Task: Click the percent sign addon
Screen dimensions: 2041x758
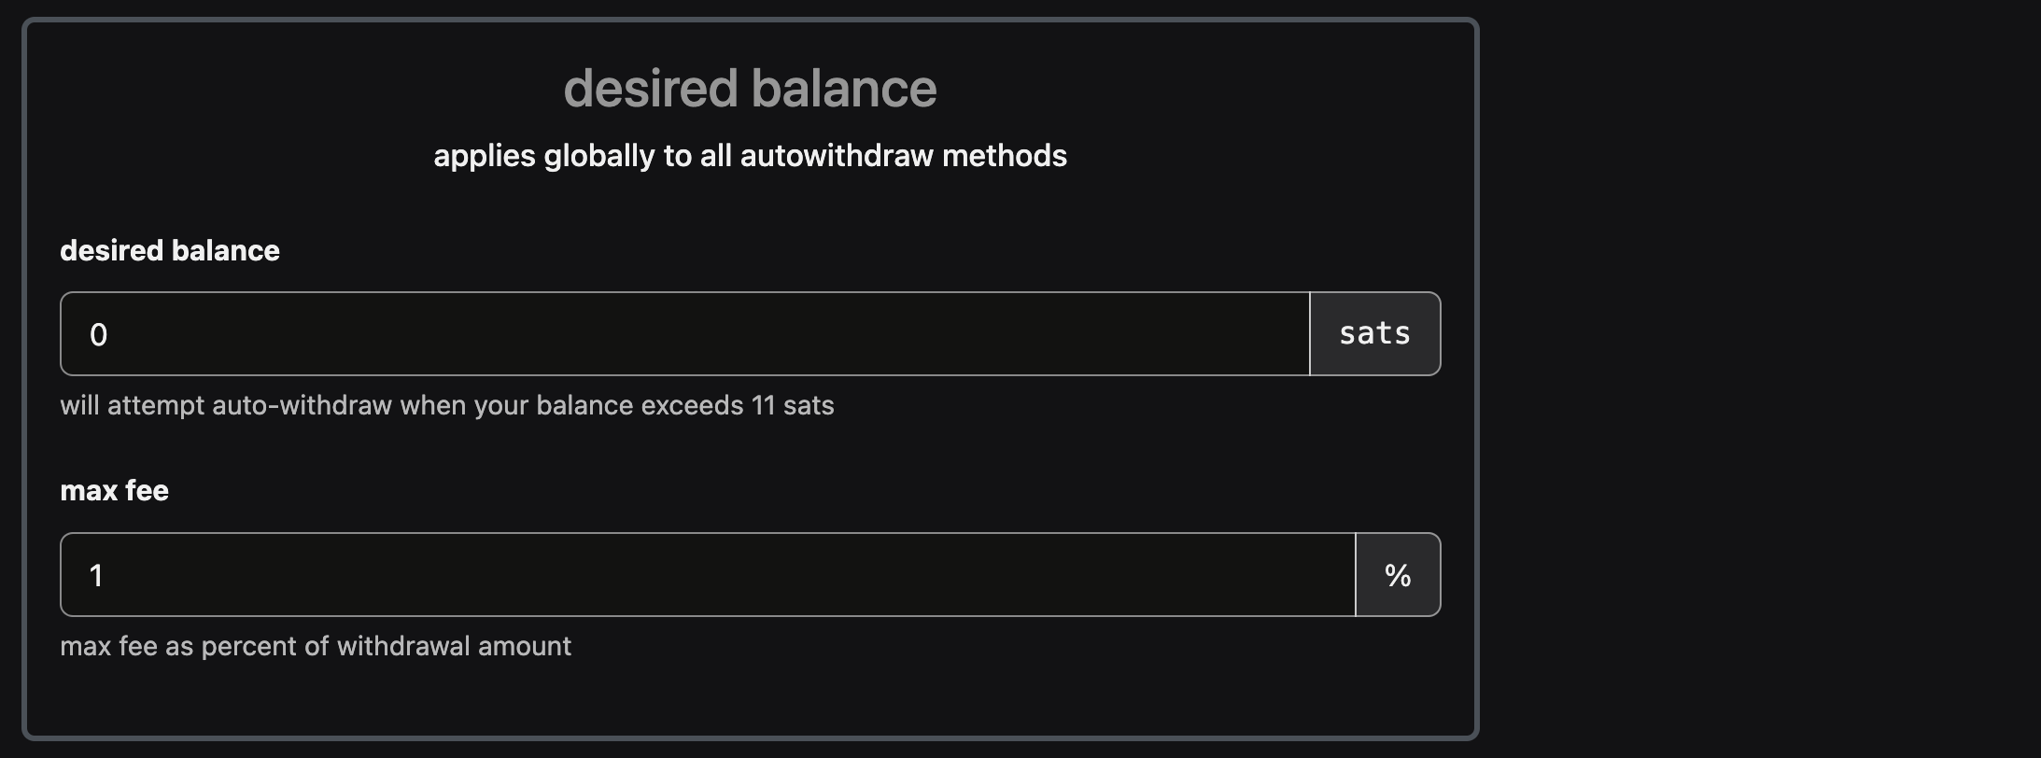Action: (1397, 575)
